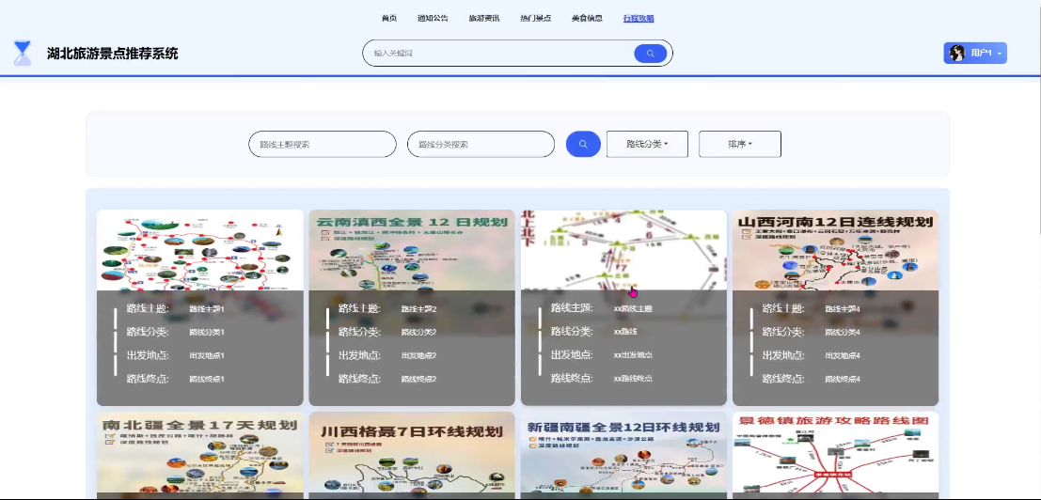This screenshot has width=1041, height=500.
Task: Click the xx路线终点 value text
Action: [633, 379]
